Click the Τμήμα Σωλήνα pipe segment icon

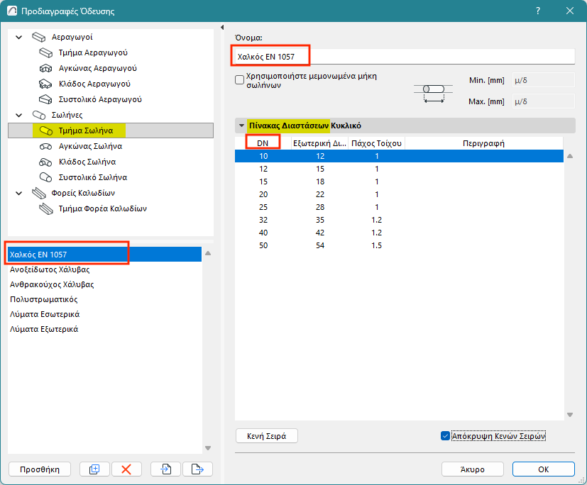pos(45,130)
